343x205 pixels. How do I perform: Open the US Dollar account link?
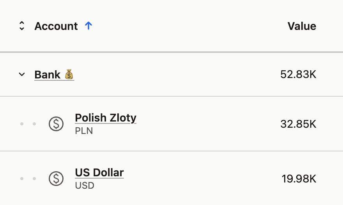99,172
